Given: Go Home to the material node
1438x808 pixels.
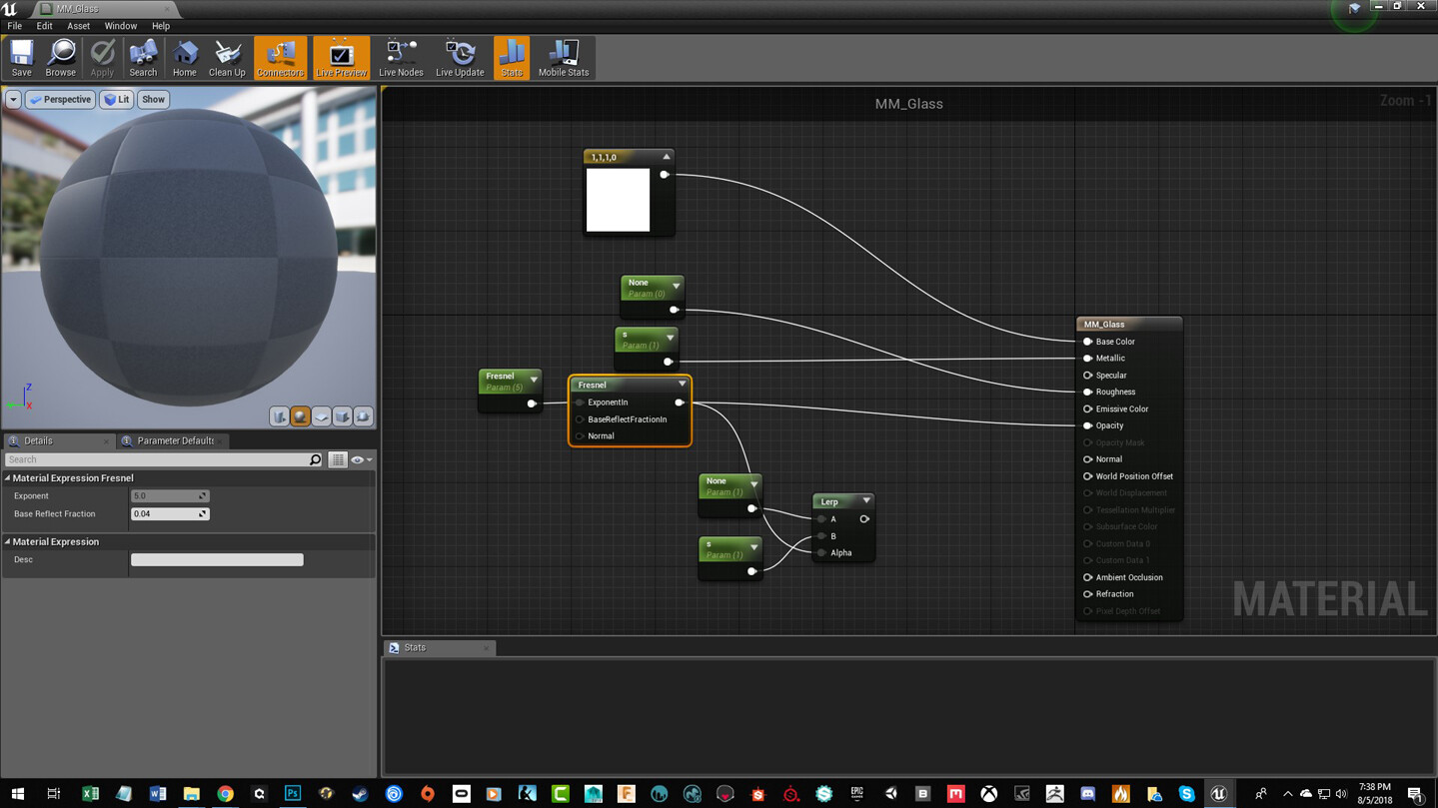Looking at the screenshot, I should (184, 59).
